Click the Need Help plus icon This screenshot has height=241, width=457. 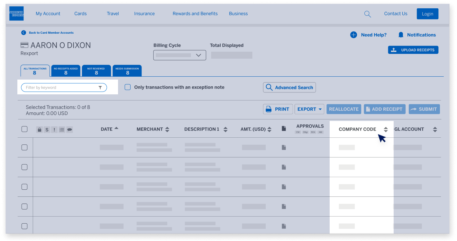(x=353, y=35)
